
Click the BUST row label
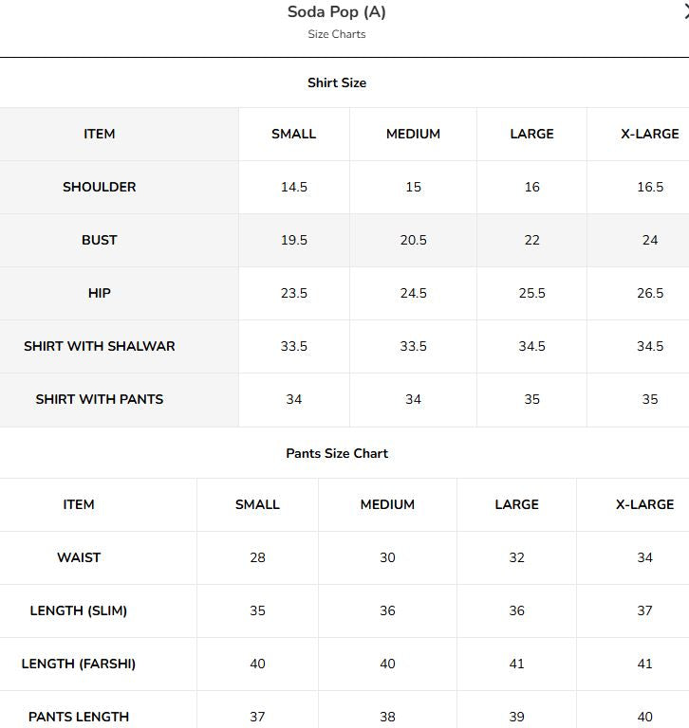pyautogui.click(x=99, y=240)
